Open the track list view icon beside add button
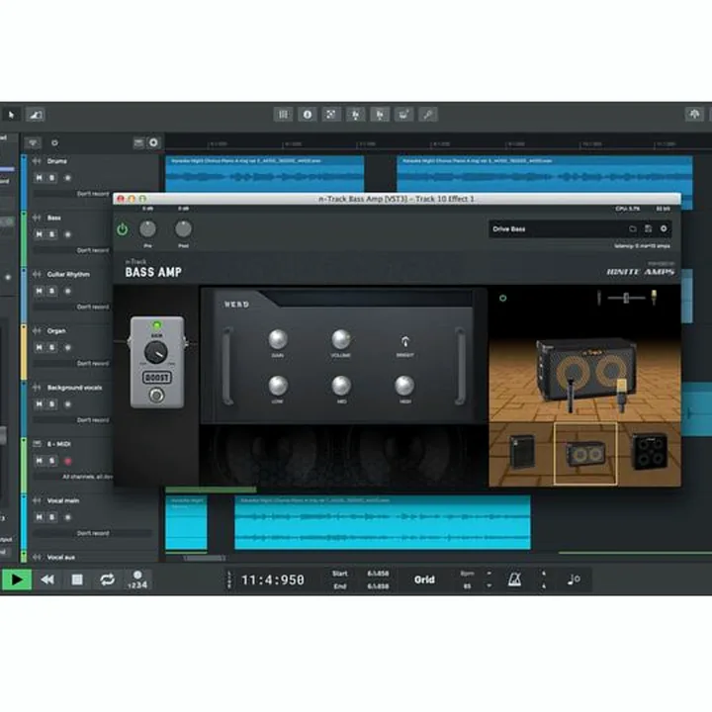The image size is (712, 712). pos(139,143)
